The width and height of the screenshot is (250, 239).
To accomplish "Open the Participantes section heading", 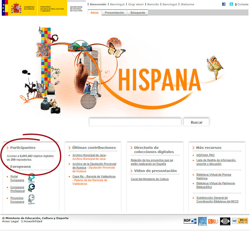I will point(23,148).
